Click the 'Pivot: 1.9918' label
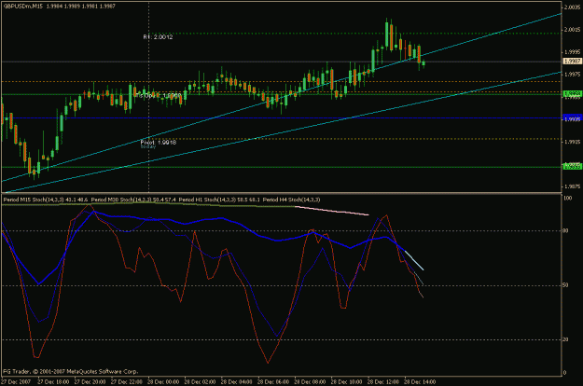The image size is (583, 386). (159, 143)
